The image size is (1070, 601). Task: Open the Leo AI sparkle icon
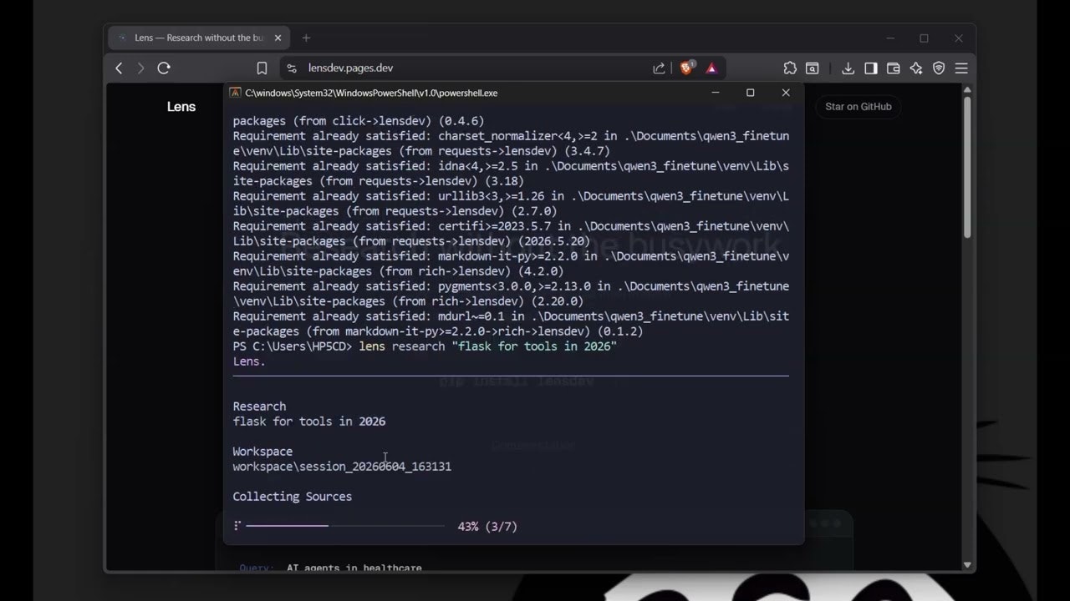[916, 68]
